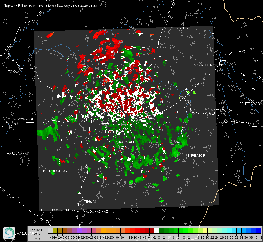The width and height of the screenshot is (263, 242).
Task: Select the TÉGLÁS label
Action: (91, 201)
